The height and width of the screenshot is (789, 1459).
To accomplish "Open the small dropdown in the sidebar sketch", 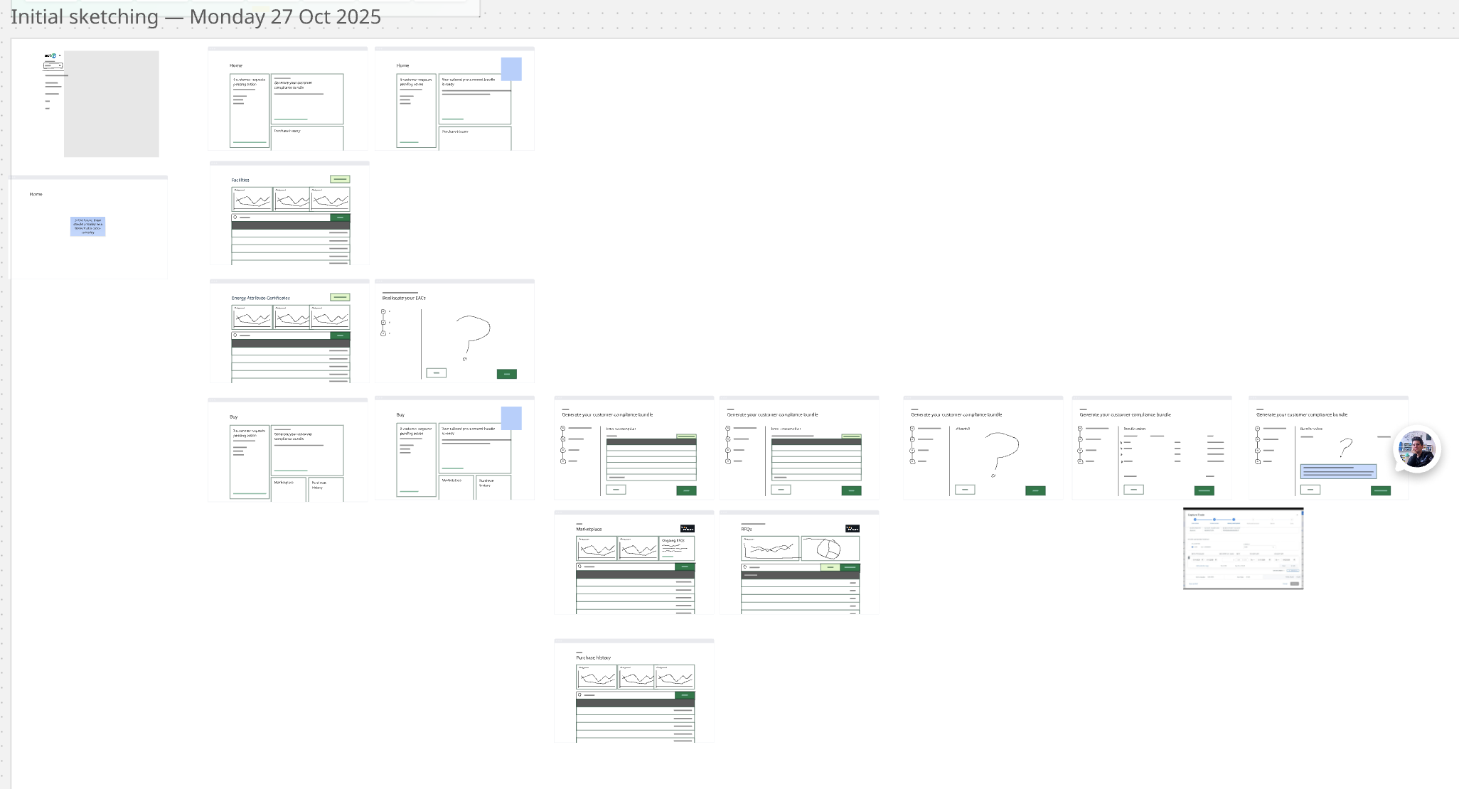I will coord(53,65).
